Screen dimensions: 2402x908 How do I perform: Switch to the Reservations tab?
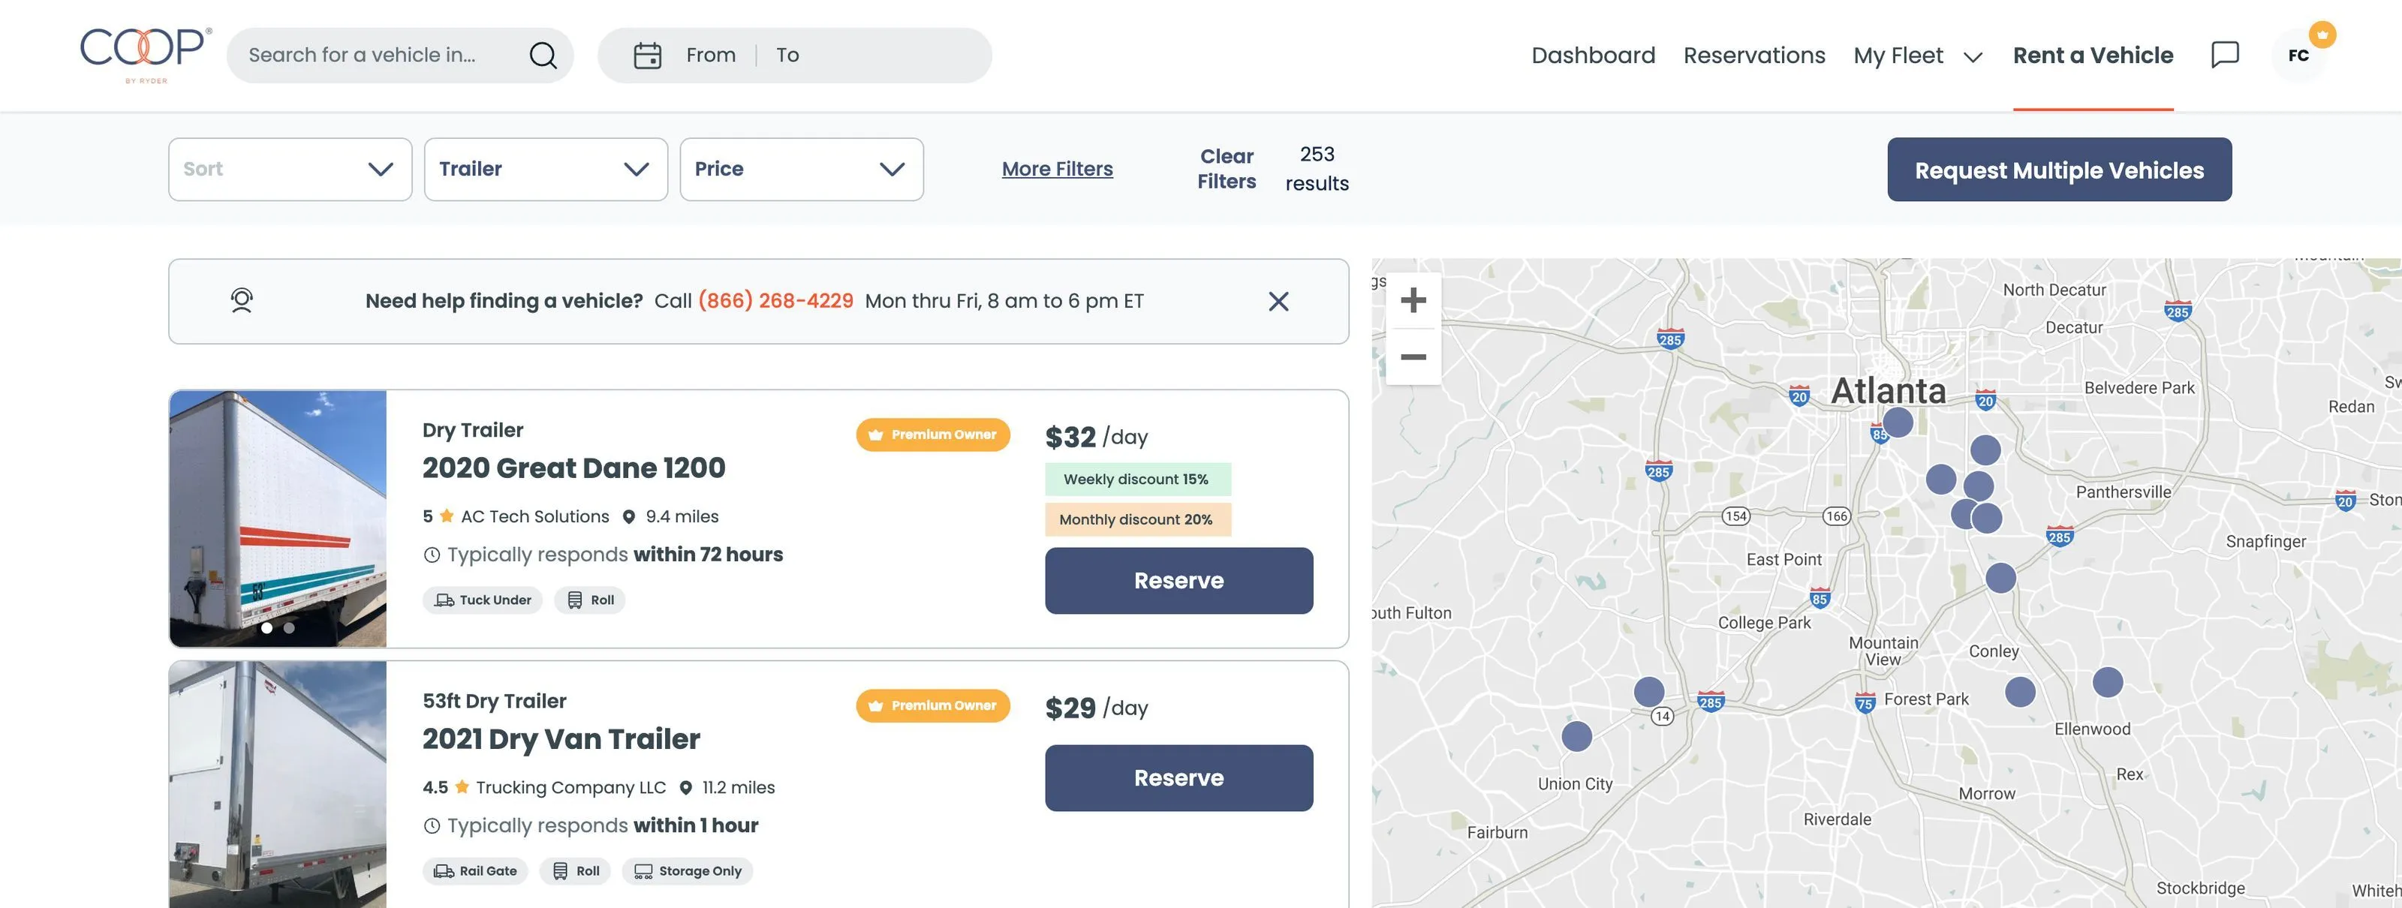[1754, 55]
